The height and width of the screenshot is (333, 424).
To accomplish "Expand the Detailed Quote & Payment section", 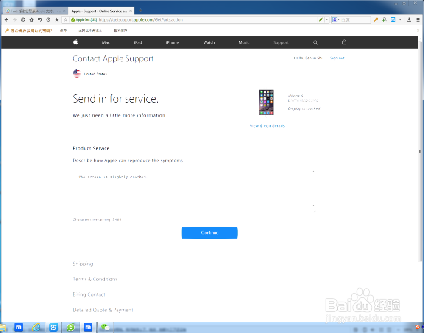I will pyautogui.click(x=103, y=310).
